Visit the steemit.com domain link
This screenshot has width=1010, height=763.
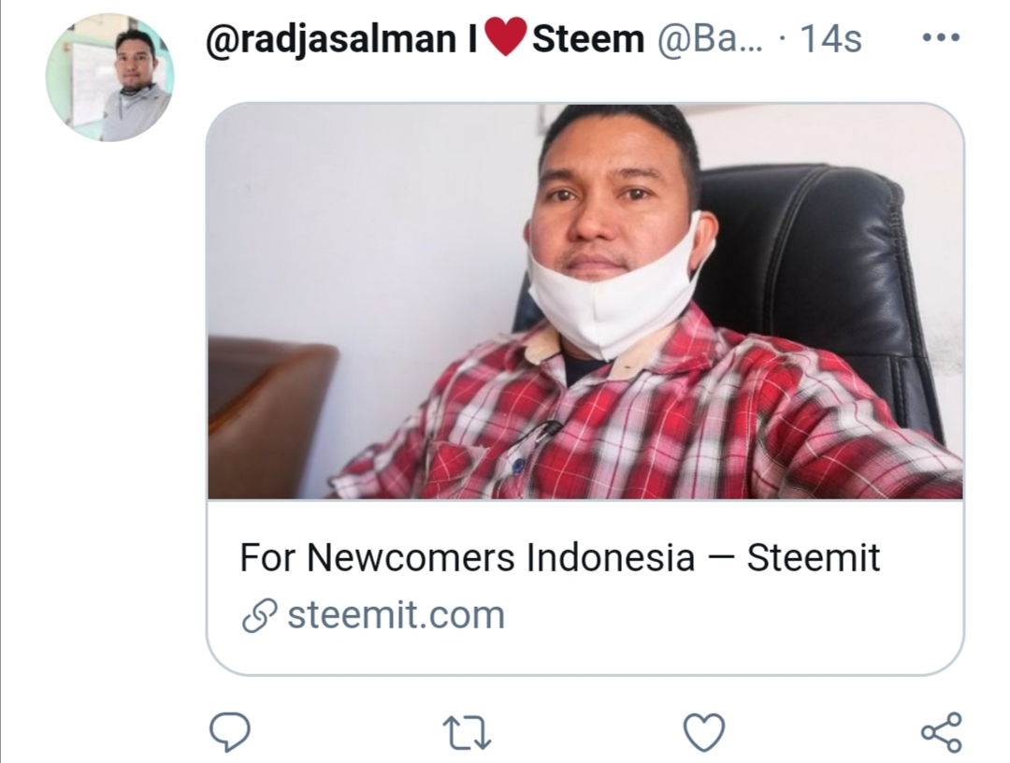click(x=396, y=615)
